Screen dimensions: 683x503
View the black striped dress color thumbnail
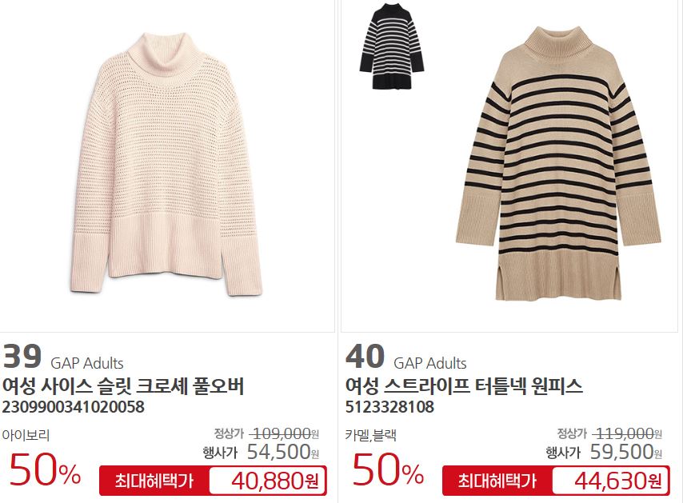(392, 46)
